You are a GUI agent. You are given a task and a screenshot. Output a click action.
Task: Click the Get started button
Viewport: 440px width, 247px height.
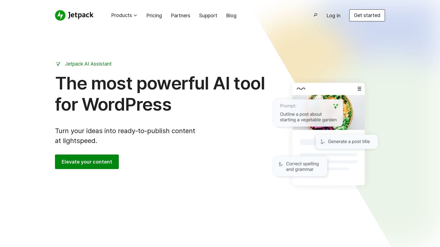367,15
